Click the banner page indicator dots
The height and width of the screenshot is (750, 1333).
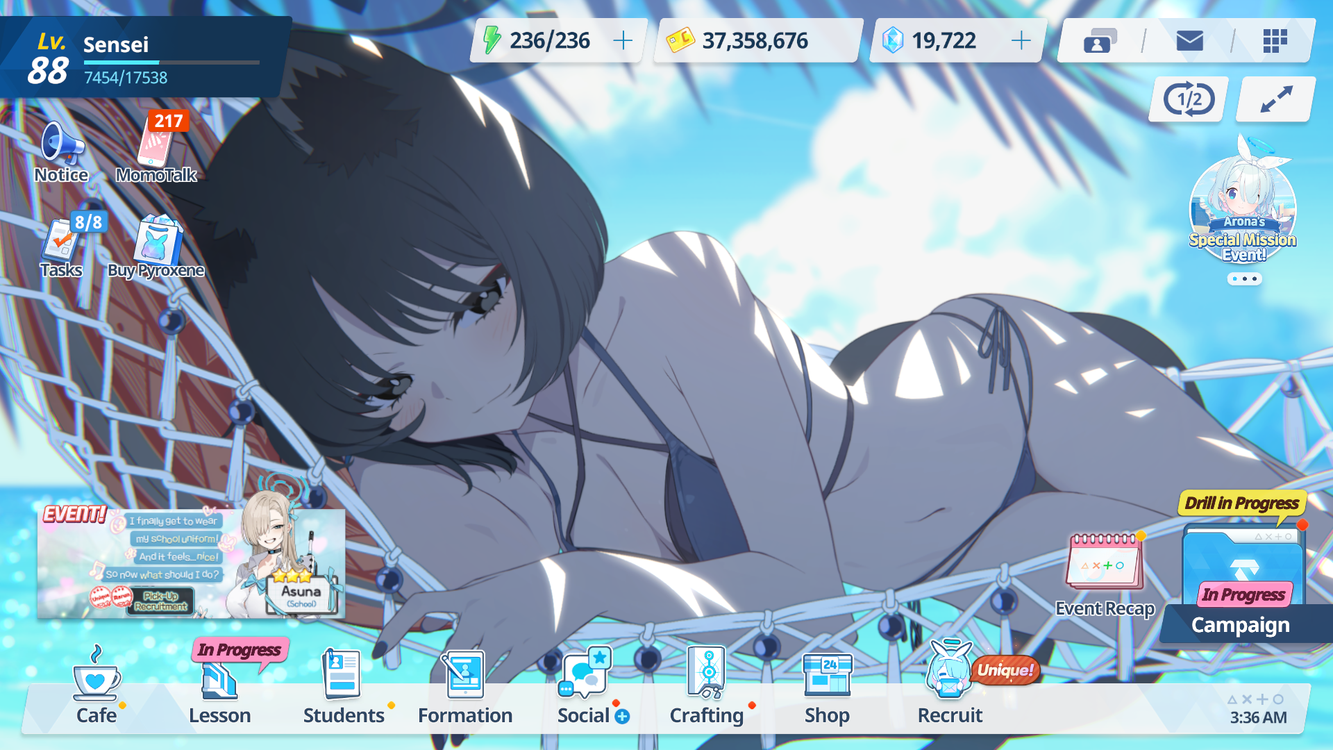[1244, 278]
